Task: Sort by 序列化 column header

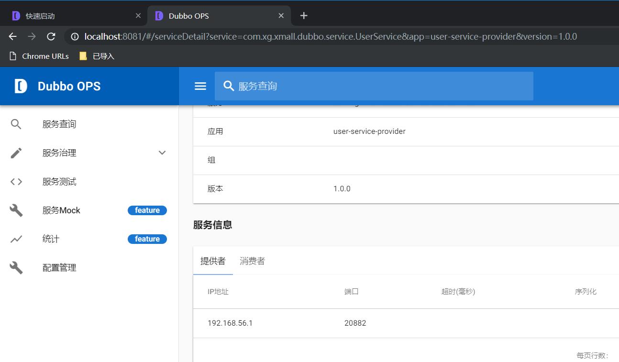Action: (x=586, y=291)
